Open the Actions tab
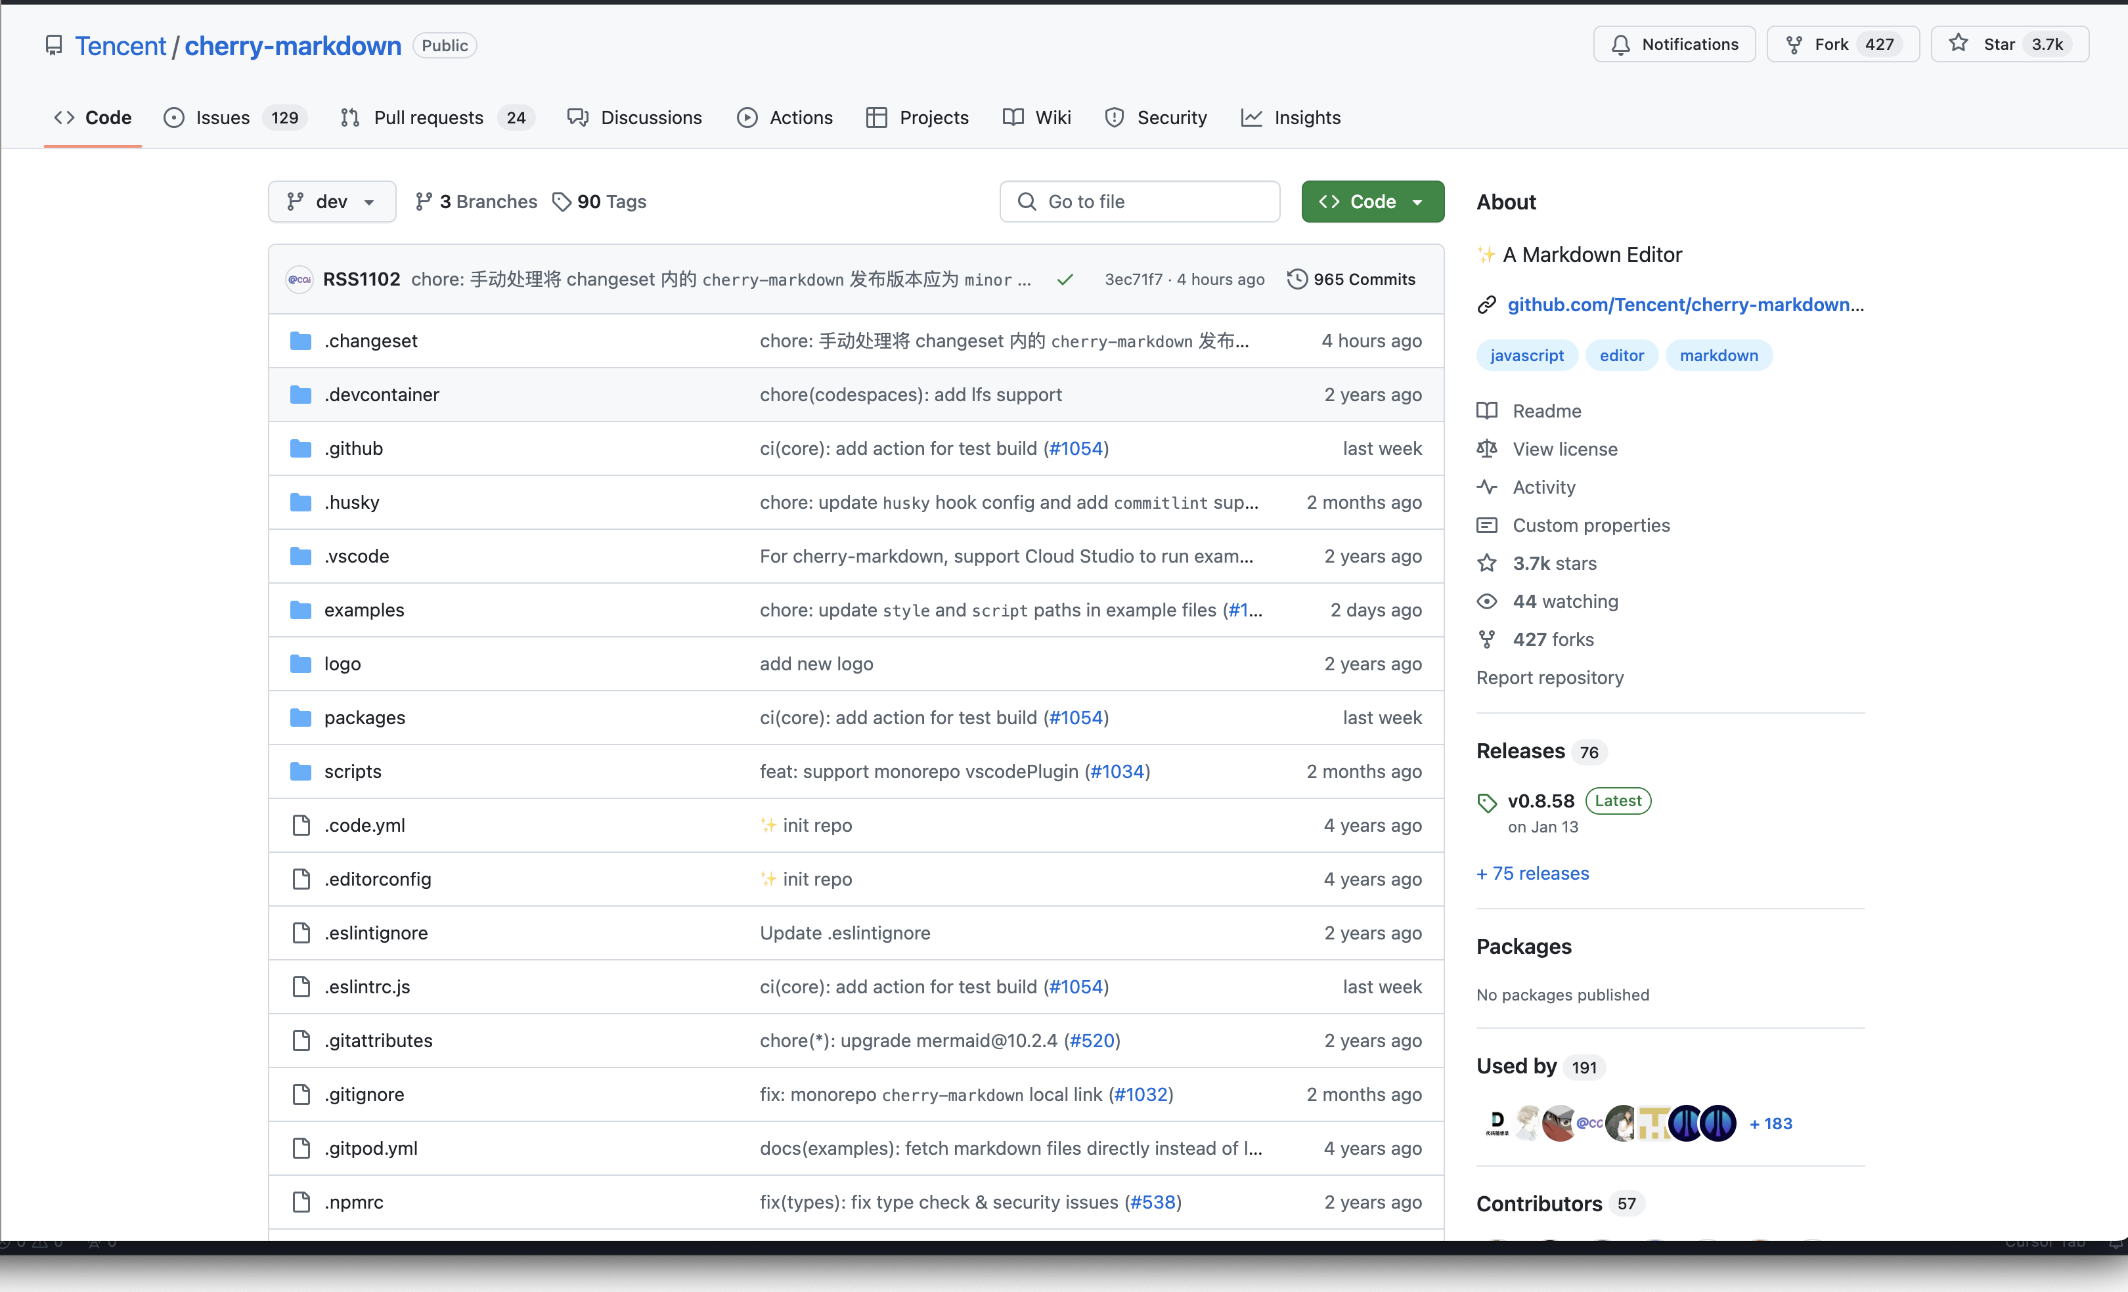 (x=784, y=118)
